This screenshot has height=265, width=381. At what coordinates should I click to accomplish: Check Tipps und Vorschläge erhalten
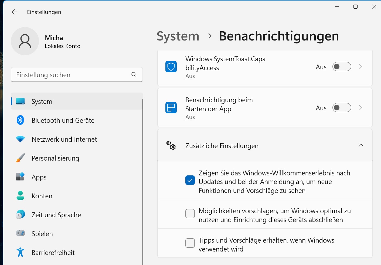pos(190,243)
